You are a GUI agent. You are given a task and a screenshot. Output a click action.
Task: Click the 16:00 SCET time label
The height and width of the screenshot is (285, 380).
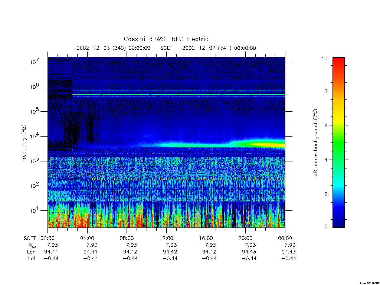(206, 238)
